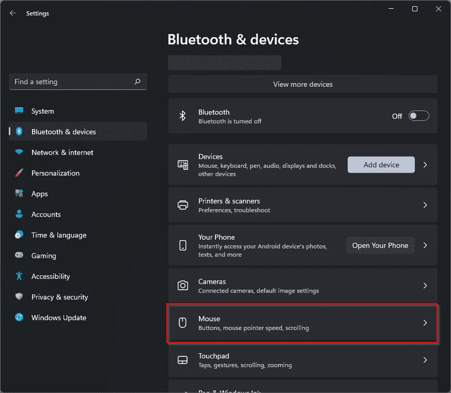Open the System settings category
This screenshot has height=393, width=451.
78,111
